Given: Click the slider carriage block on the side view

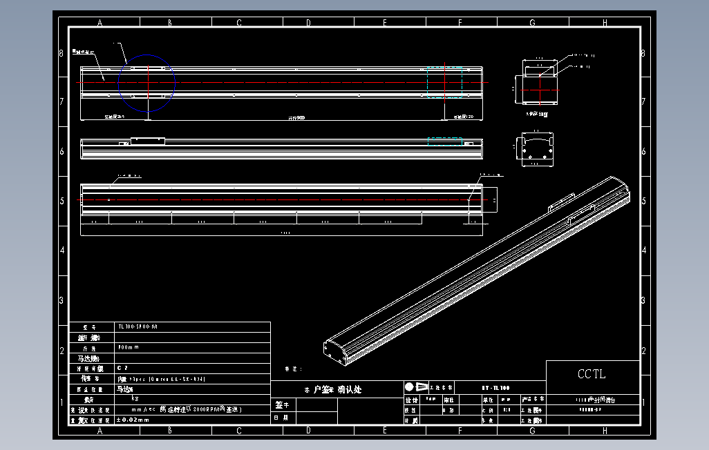Looking at the screenshot, I should coord(147,141).
